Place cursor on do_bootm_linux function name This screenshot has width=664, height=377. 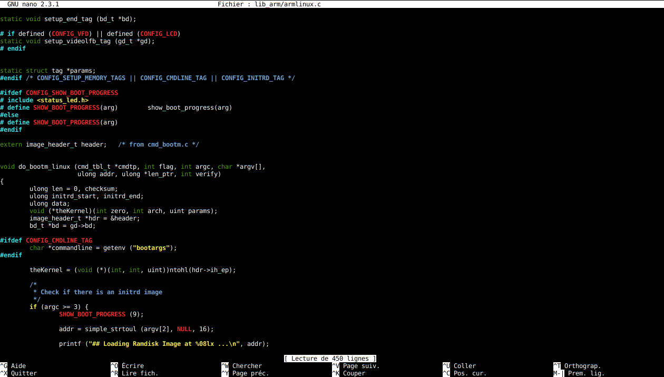coord(44,167)
